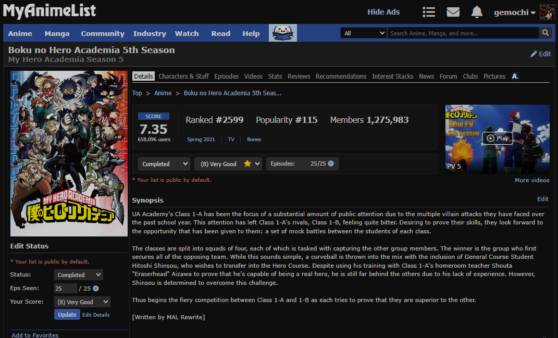The height and width of the screenshot is (338, 558).
Task: Click the Add to Favorites link
Action: tap(35, 335)
